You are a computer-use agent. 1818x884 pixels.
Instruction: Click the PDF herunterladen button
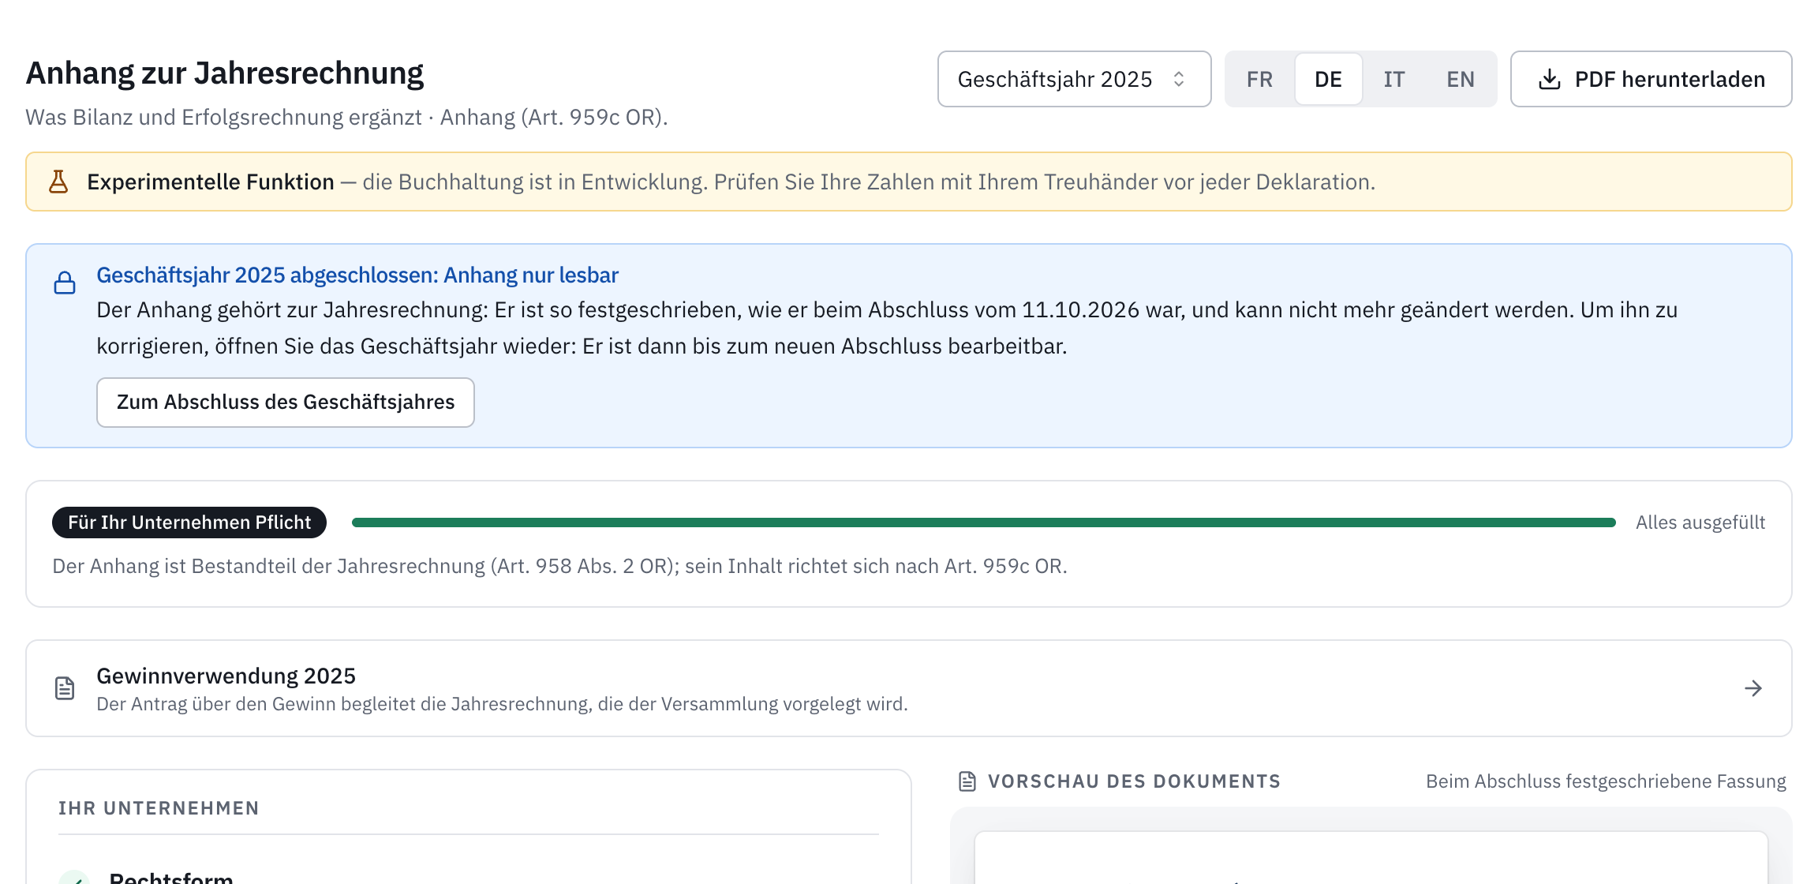click(x=1651, y=79)
